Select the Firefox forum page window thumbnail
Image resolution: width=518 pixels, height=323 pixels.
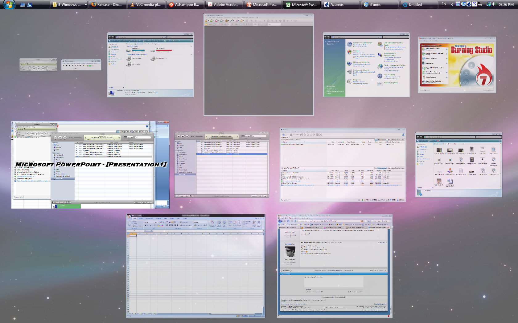click(335, 266)
